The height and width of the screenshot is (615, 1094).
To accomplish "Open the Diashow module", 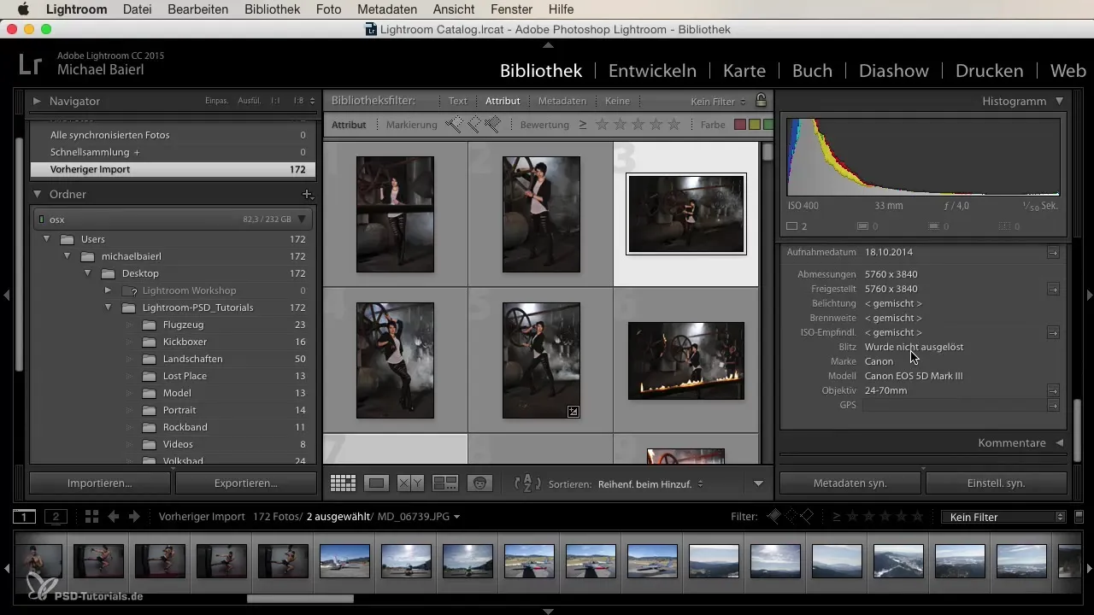I will tap(894, 70).
